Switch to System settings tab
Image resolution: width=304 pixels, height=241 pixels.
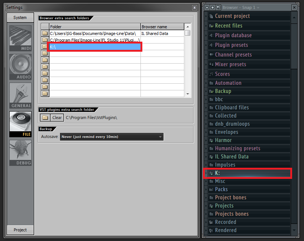tap(20, 17)
